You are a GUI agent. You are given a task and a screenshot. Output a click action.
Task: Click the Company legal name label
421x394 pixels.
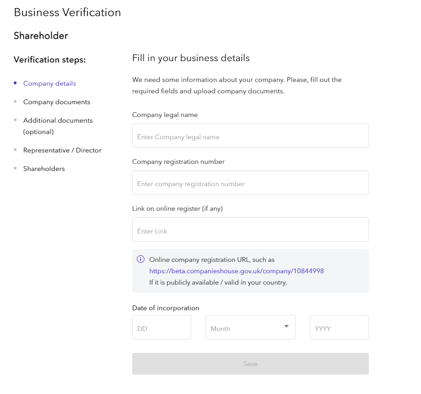[165, 115]
